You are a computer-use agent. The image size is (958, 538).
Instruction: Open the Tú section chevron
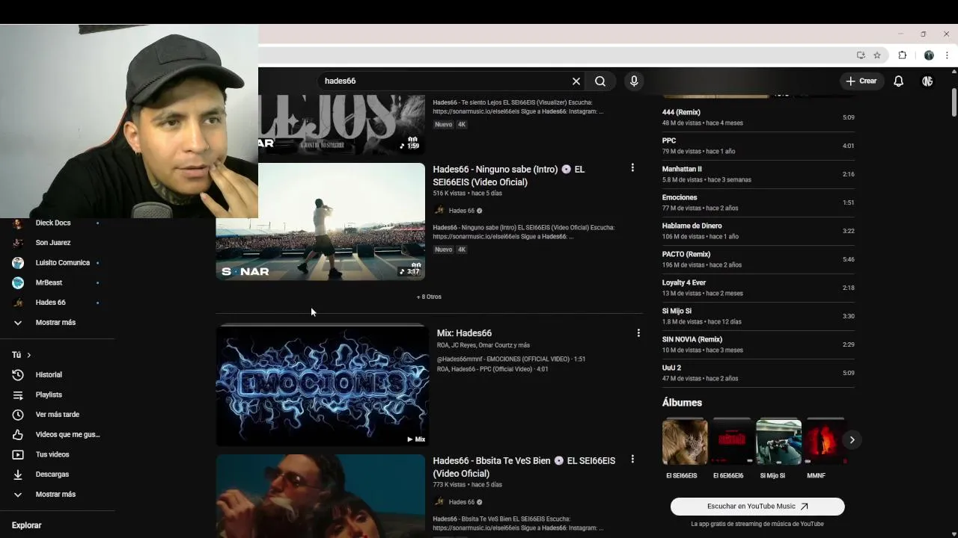pyautogui.click(x=28, y=355)
